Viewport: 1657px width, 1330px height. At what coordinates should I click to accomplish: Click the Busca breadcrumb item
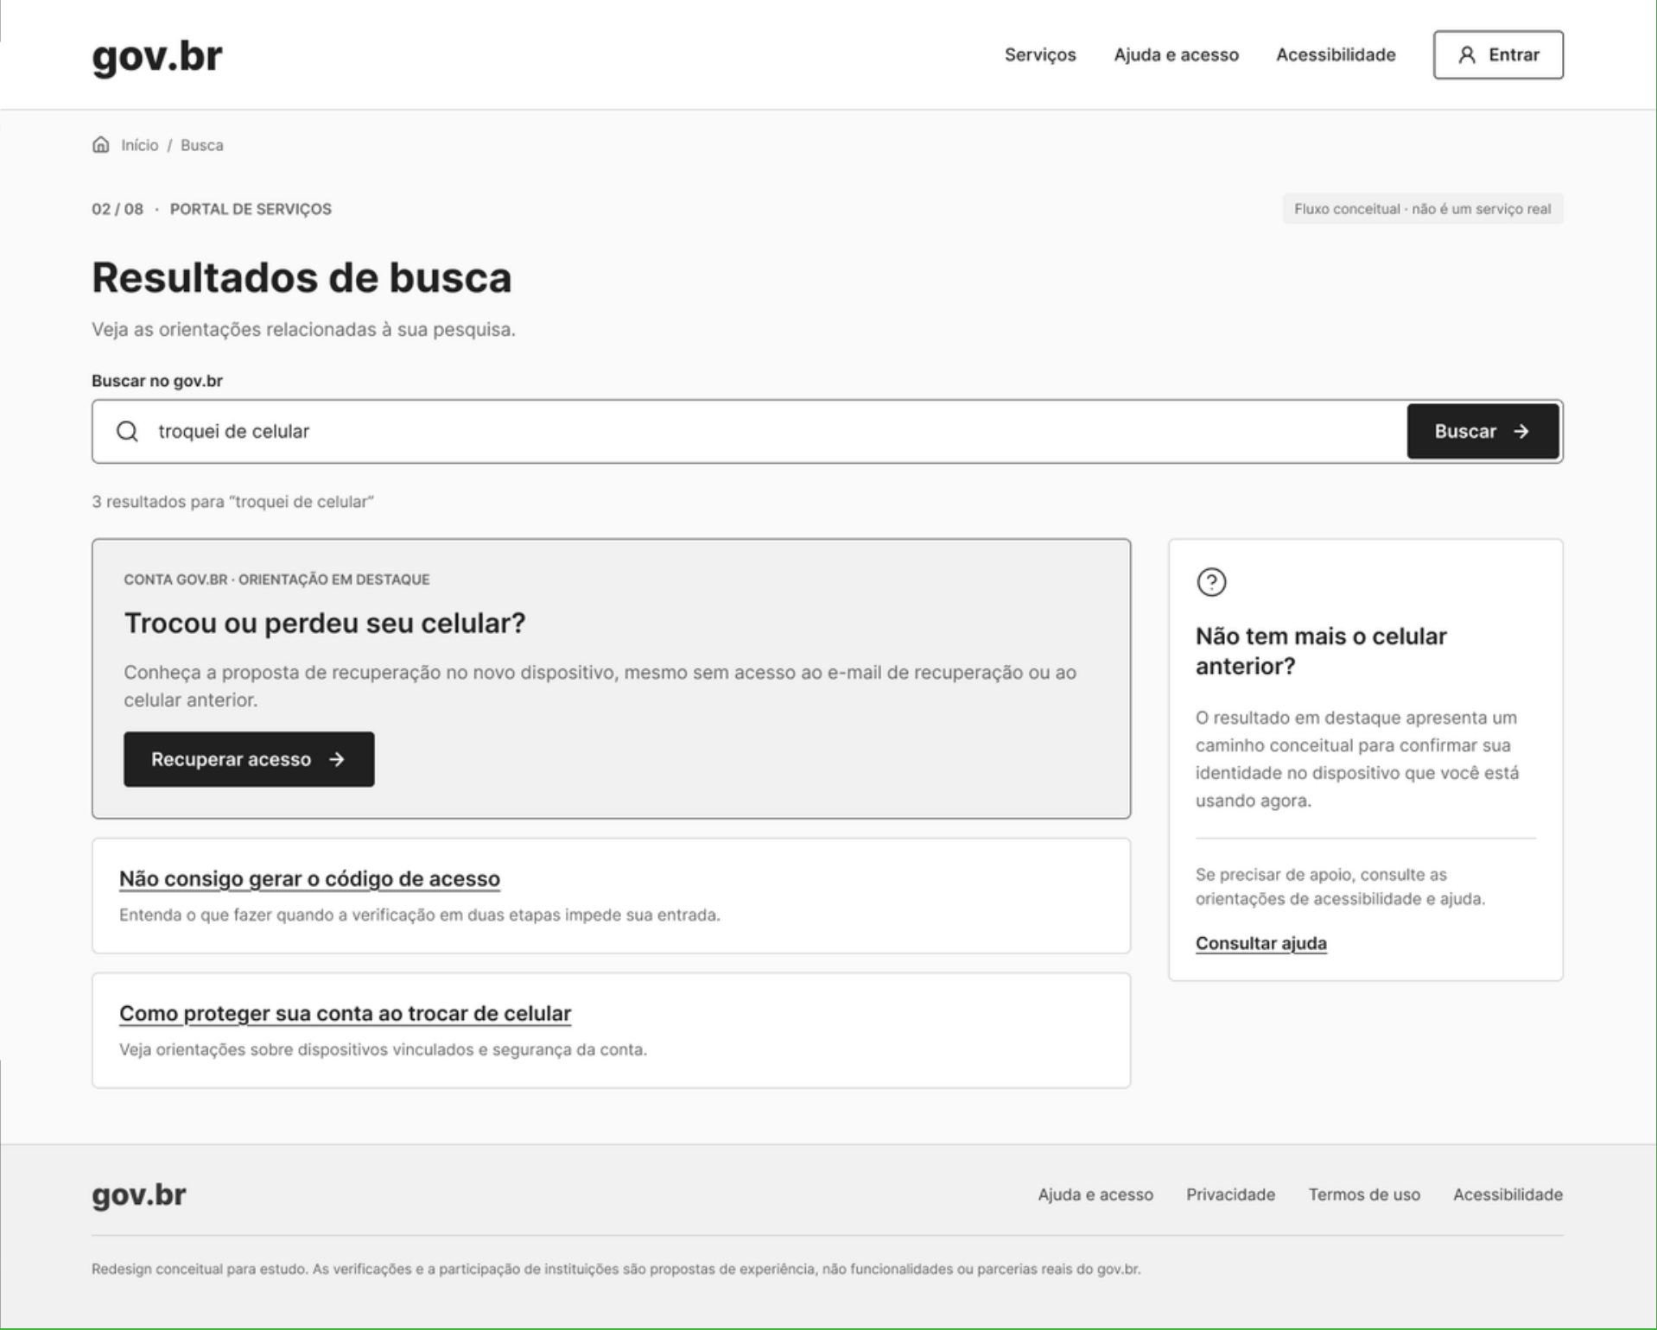[201, 145]
